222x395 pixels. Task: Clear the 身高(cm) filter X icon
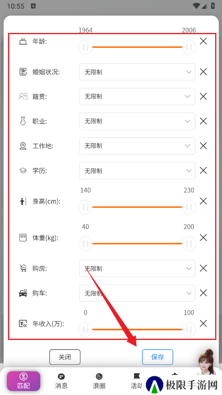coord(203,201)
